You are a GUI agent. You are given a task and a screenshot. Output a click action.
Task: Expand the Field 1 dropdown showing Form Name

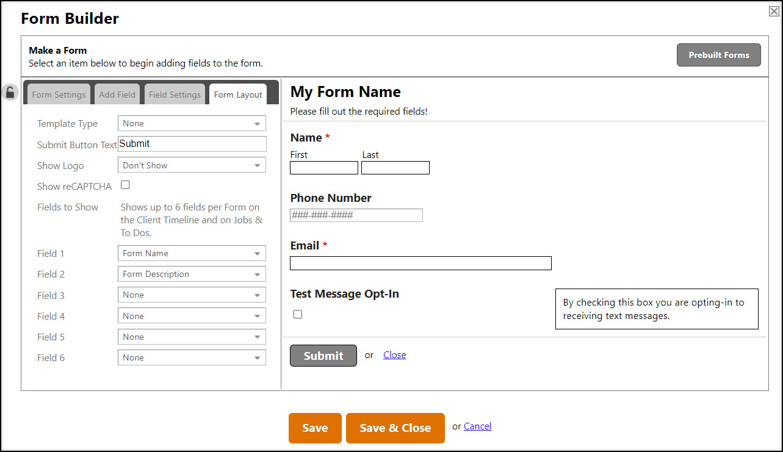192,253
